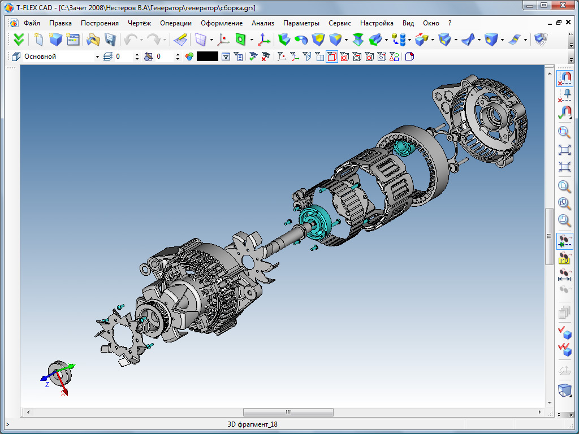This screenshot has width=579, height=434.
Task: Open the Анализ menu
Action: [x=263, y=23]
